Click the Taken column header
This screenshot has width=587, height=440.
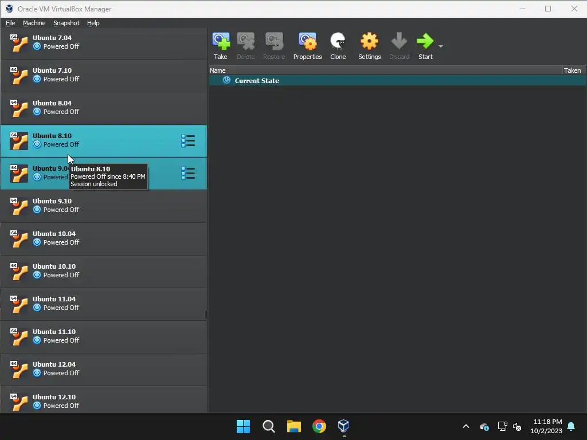573,70
